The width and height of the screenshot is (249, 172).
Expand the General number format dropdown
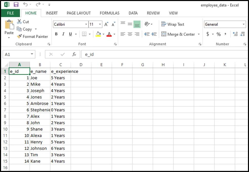point(244,24)
